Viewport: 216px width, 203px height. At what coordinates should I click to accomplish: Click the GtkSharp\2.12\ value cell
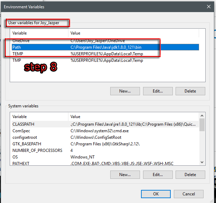[x=105, y=144]
